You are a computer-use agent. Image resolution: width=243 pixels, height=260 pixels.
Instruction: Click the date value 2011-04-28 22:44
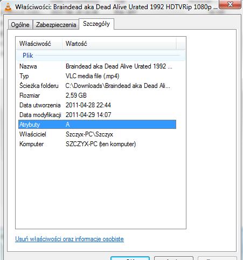[88, 105]
